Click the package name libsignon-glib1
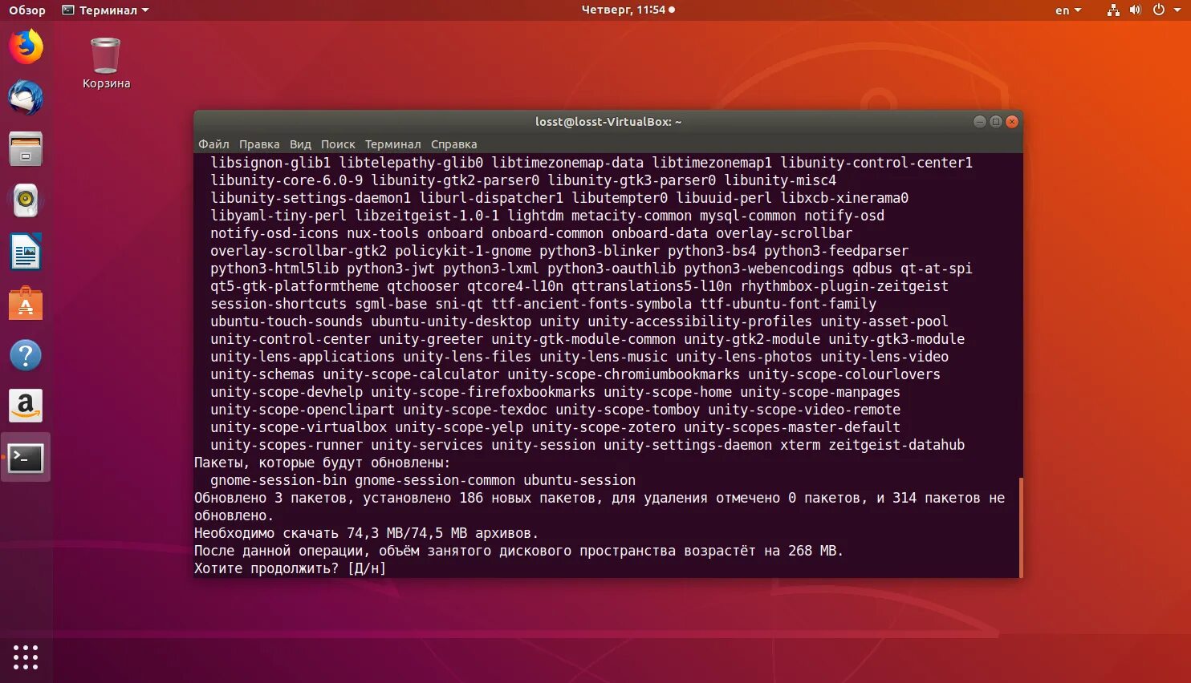The image size is (1191, 683). (x=270, y=163)
